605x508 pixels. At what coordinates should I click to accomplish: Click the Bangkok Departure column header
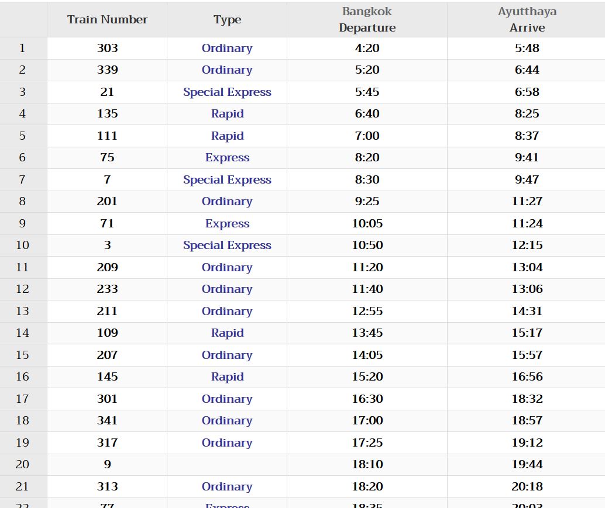[367, 19]
